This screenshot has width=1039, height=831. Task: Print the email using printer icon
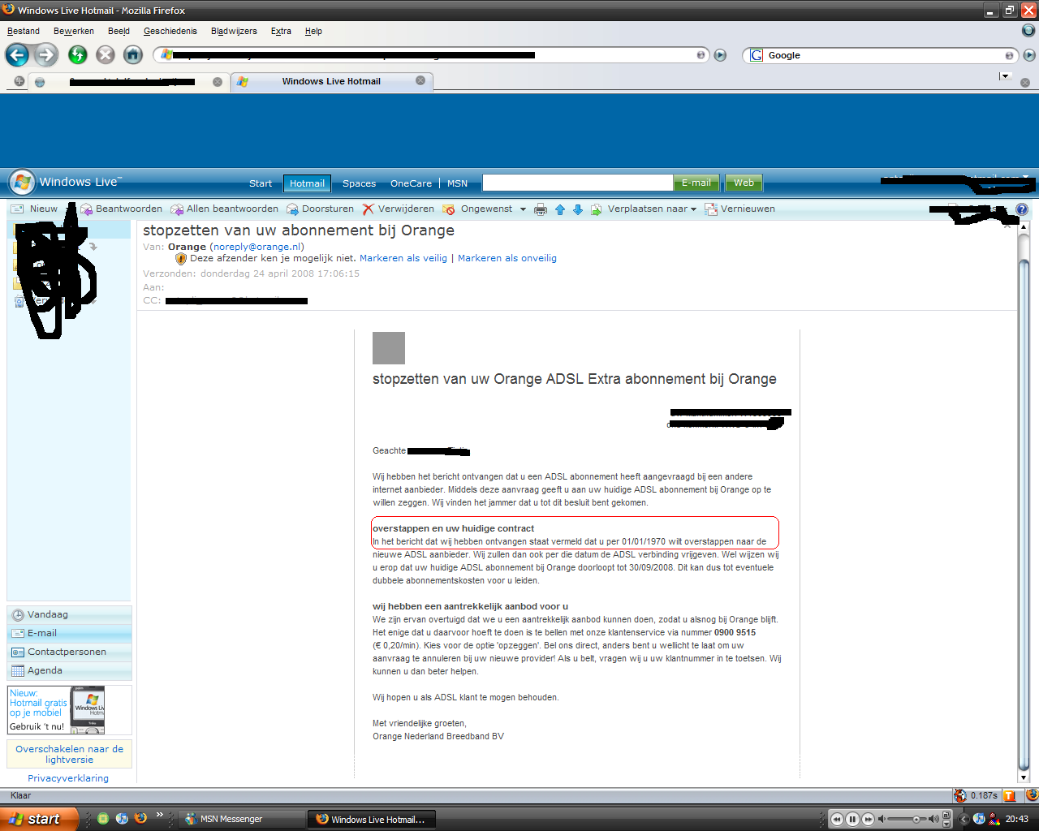click(x=541, y=209)
